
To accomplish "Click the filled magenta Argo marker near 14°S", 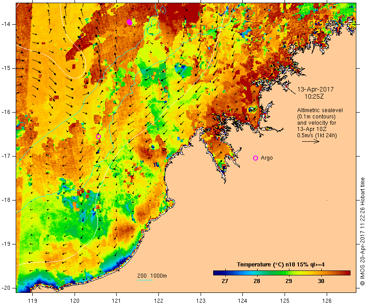I will (129, 22).
